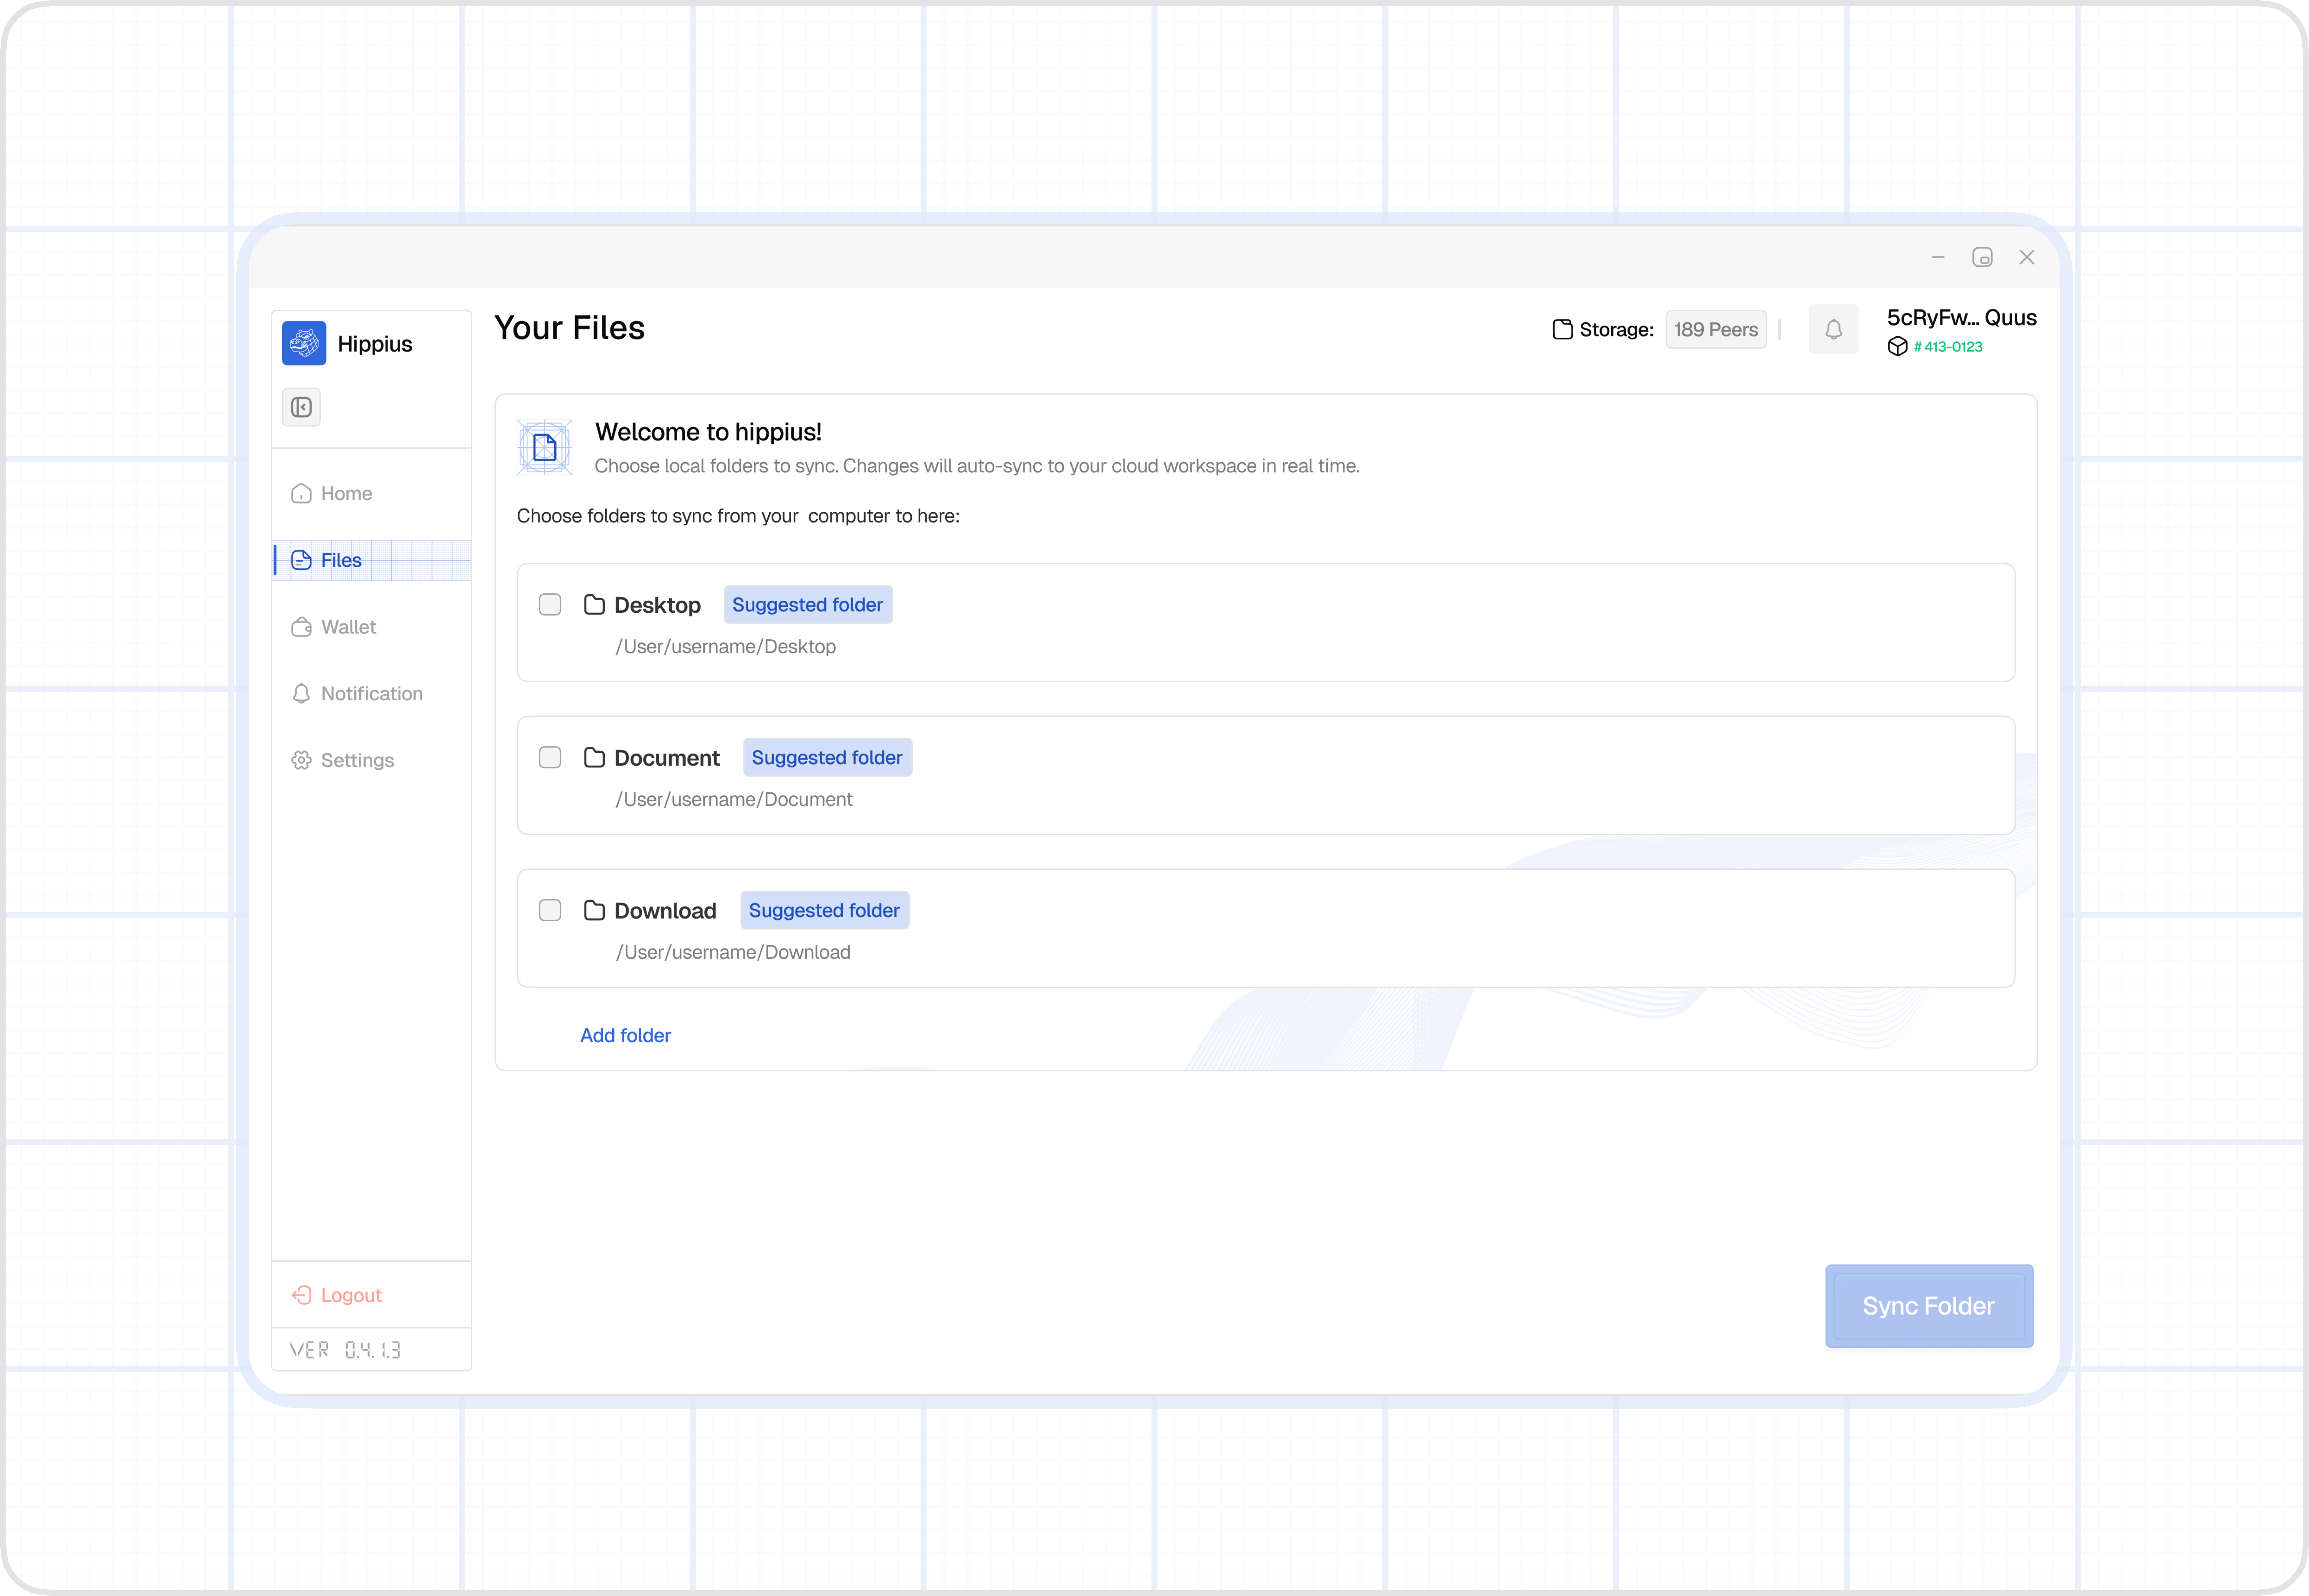
Task: Click the Sync Folder button
Action: tap(1929, 1306)
